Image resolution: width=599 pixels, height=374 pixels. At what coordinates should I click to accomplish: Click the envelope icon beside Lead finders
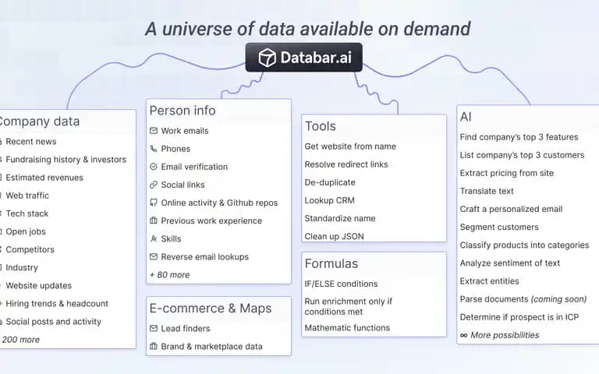pos(154,328)
